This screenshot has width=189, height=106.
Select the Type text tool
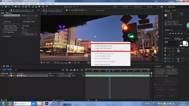pos(29,7)
